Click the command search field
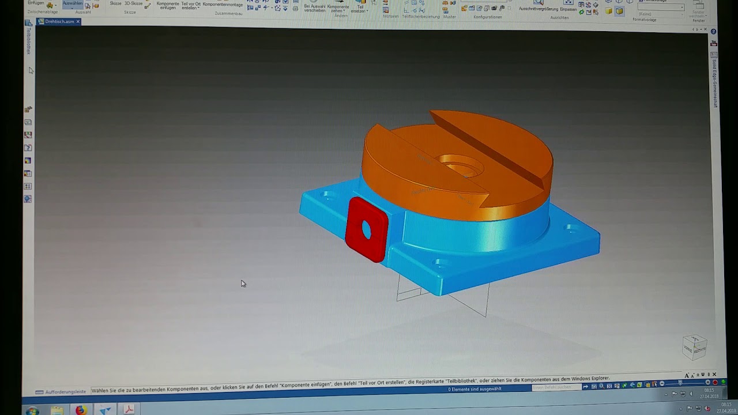Screen dimensions: 738x415 (556, 387)
